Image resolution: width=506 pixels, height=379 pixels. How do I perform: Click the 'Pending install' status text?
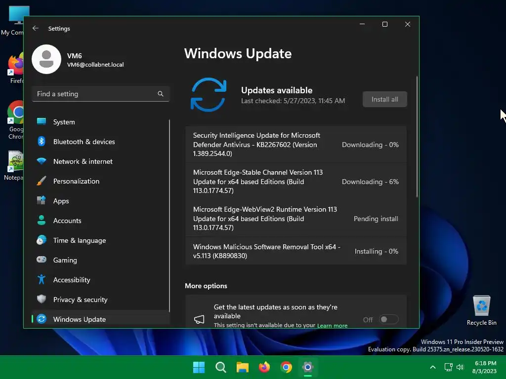click(x=376, y=219)
